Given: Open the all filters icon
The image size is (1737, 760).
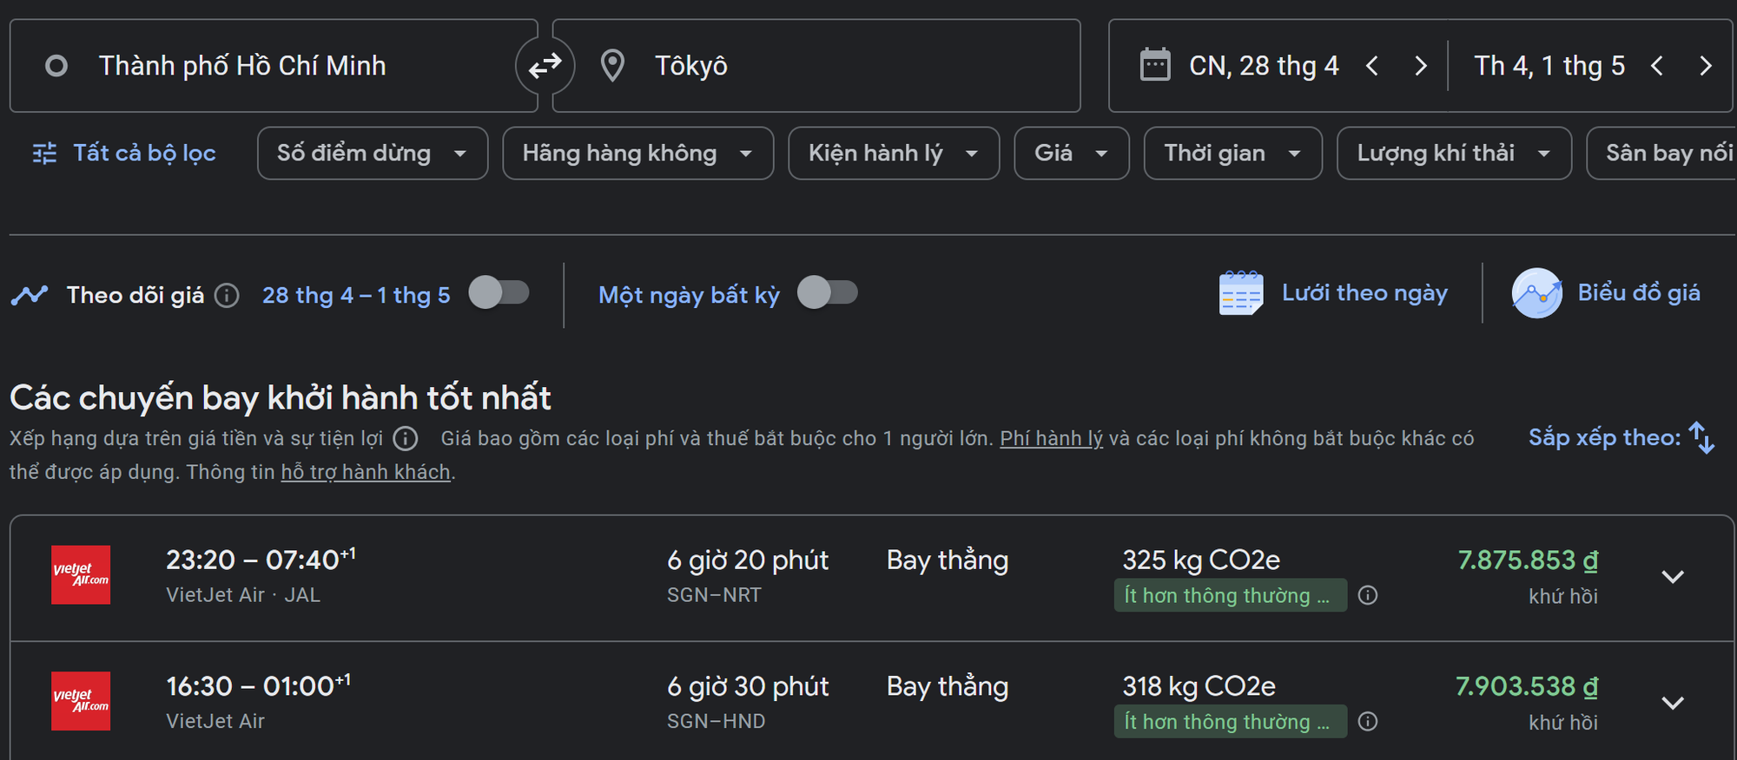Looking at the screenshot, I should click(44, 154).
